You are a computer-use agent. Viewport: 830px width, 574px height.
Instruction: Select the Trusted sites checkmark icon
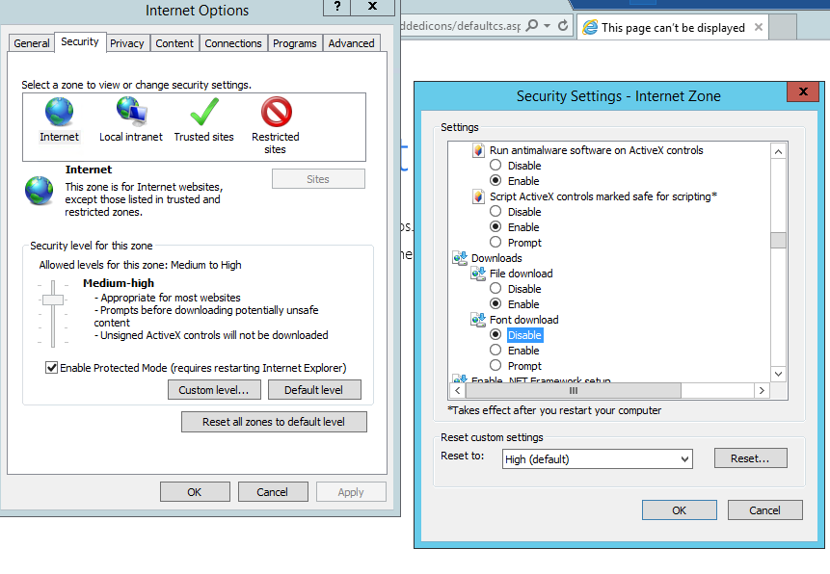[204, 112]
